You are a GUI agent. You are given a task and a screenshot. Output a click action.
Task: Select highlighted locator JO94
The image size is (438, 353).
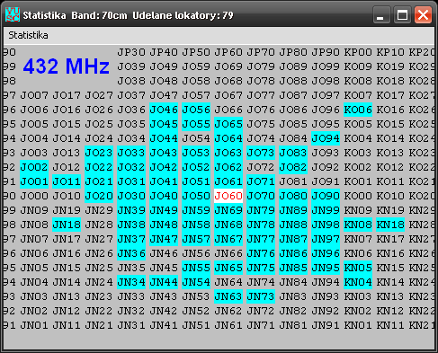[x=326, y=138]
